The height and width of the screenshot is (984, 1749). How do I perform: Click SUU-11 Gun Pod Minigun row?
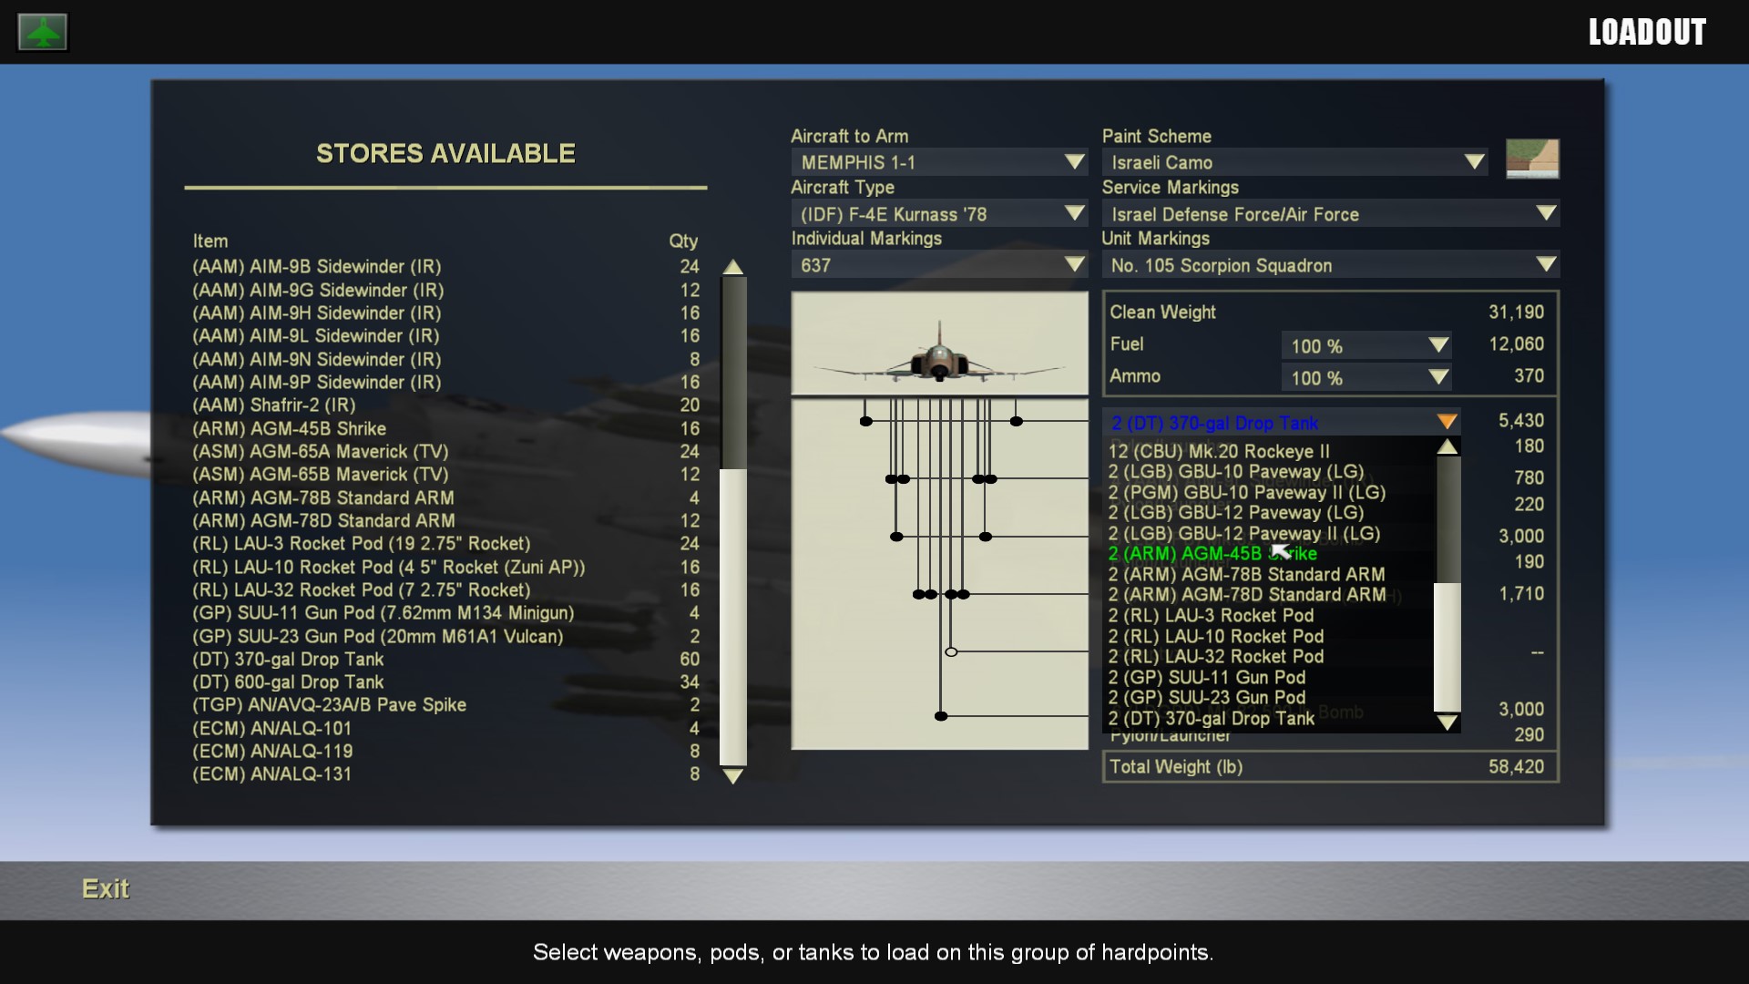point(445,613)
